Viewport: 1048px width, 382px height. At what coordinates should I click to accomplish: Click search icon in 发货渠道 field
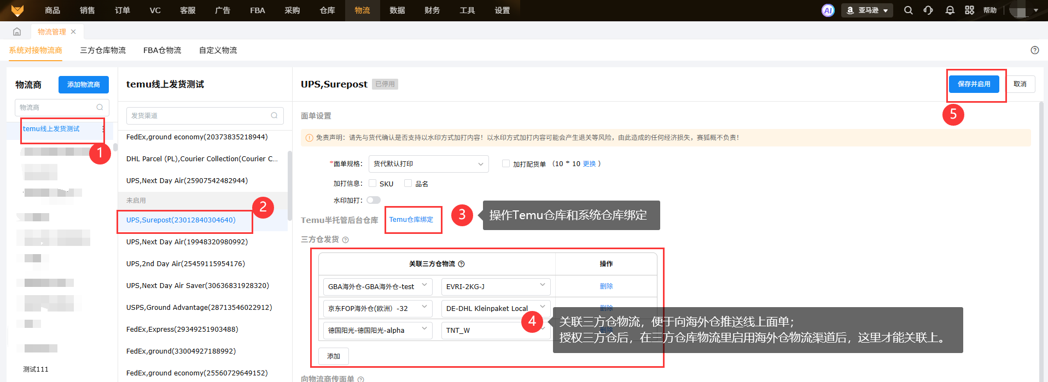pyautogui.click(x=274, y=115)
